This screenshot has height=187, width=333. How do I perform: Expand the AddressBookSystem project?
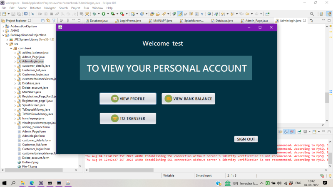tap(3, 26)
